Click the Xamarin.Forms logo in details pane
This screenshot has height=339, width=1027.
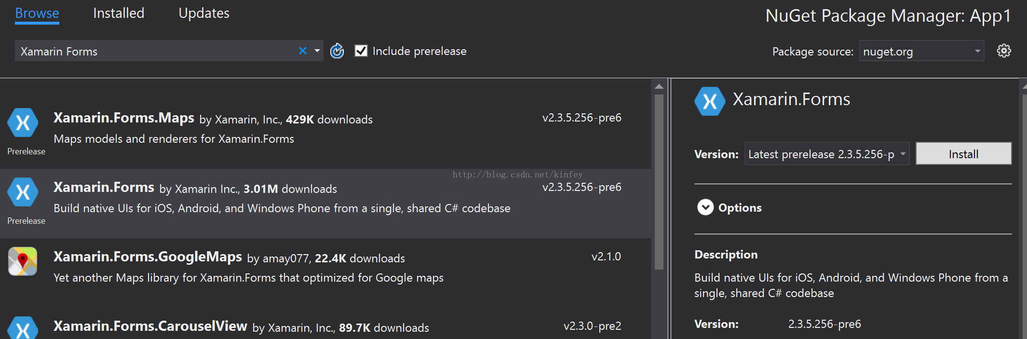coord(710,101)
